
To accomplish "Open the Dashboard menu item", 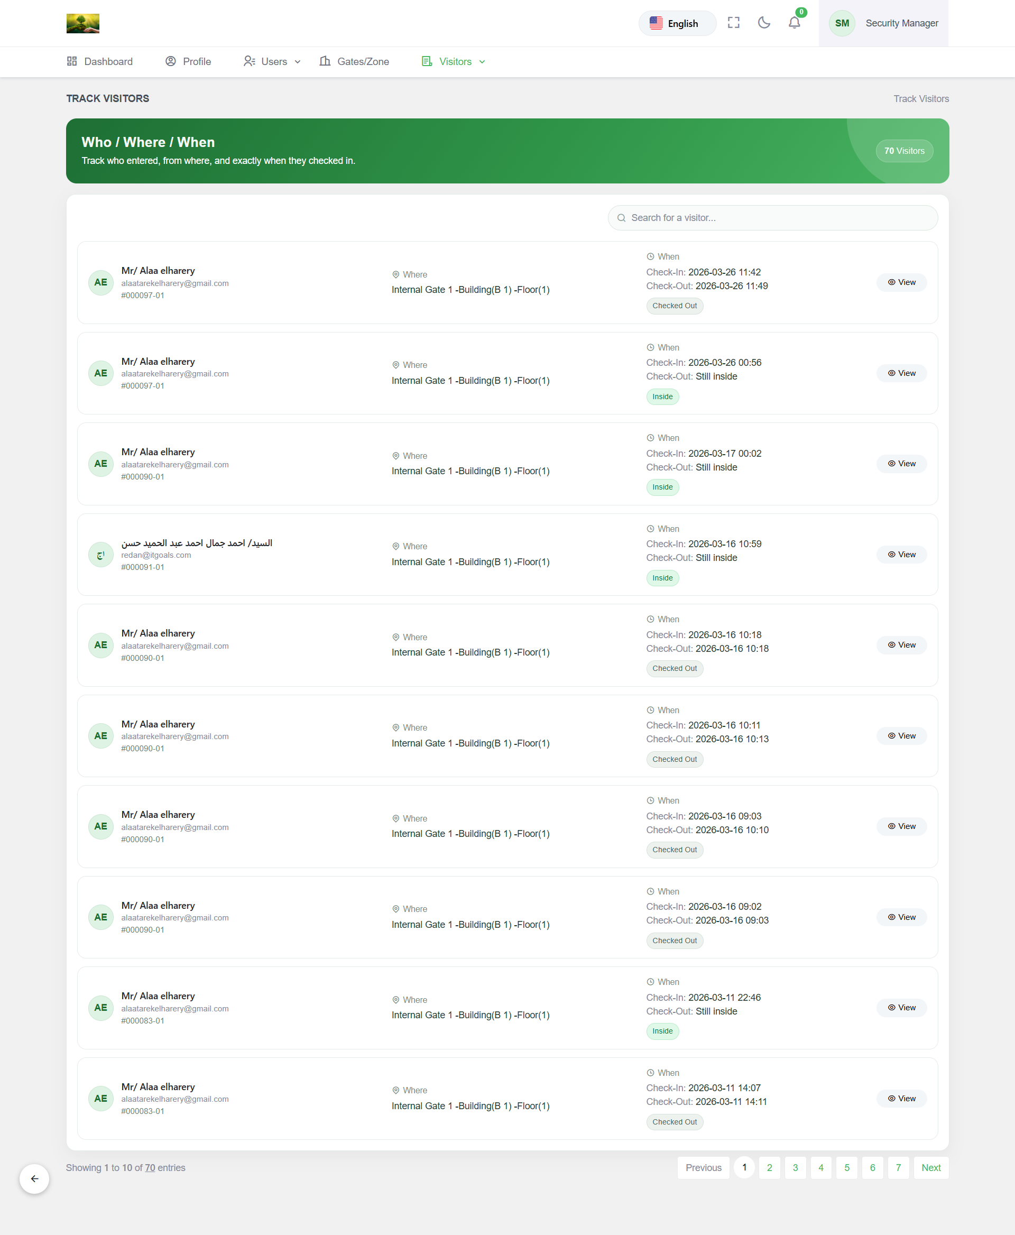I will click(100, 61).
